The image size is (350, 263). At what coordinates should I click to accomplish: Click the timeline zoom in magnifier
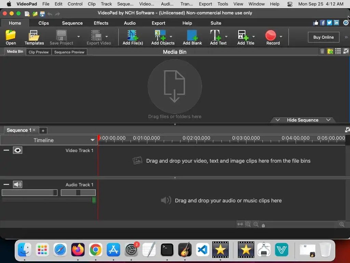(342, 224)
